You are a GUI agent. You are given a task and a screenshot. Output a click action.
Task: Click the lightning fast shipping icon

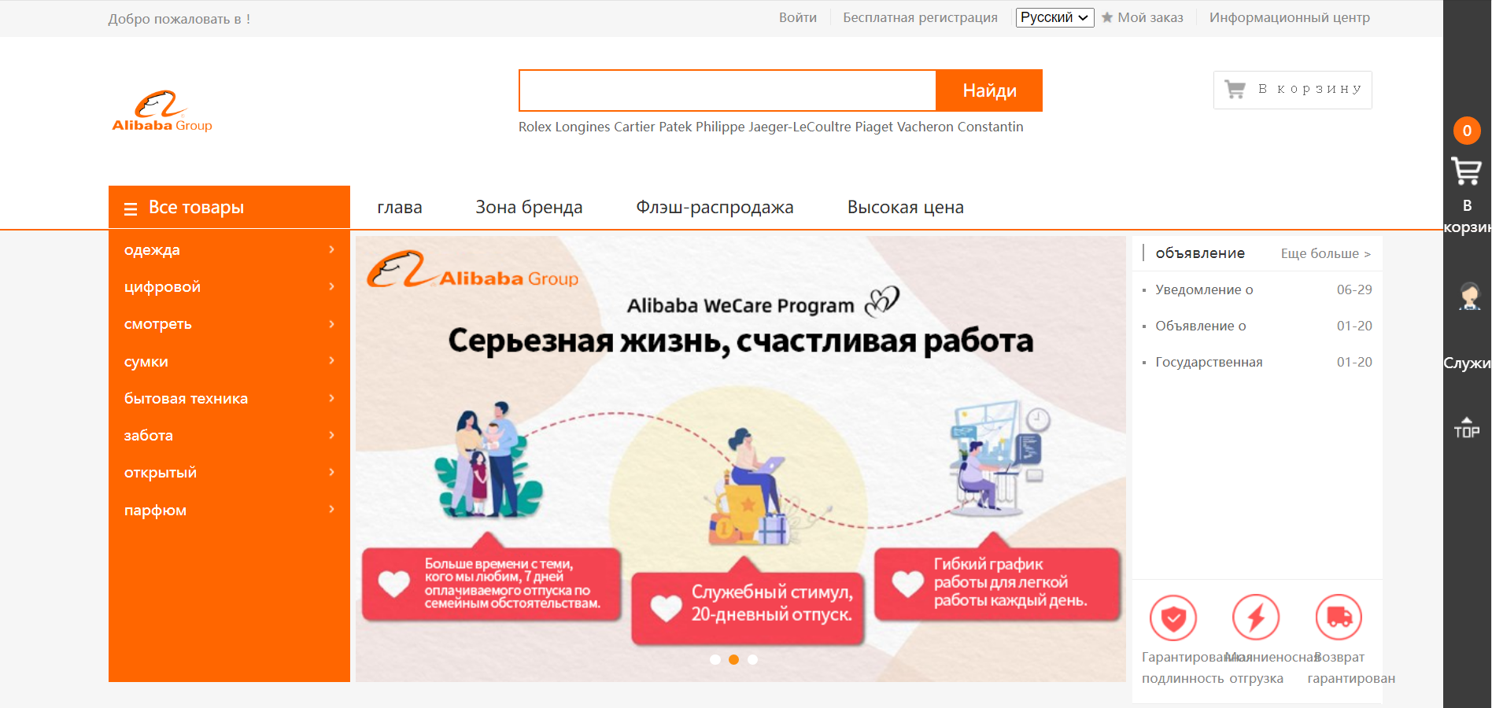[x=1256, y=618]
